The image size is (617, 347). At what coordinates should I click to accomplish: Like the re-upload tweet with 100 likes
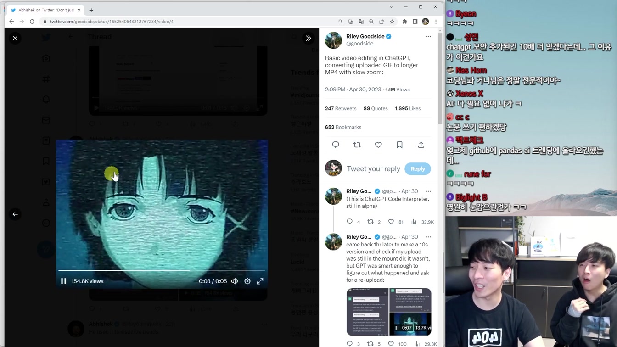pyautogui.click(x=391, y=343)
